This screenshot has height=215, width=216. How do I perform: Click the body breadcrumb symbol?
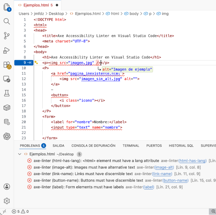point(131,14)
